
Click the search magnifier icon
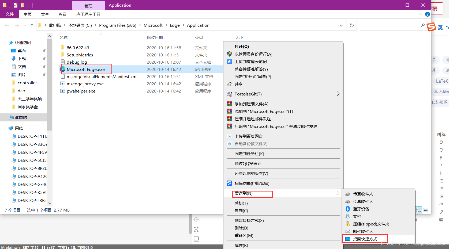(x=423, y=25)
